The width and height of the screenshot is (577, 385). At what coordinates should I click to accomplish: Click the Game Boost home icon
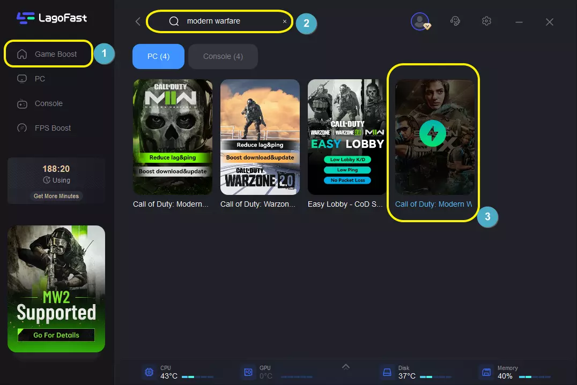pyautogui.click(x=22, y=54)
